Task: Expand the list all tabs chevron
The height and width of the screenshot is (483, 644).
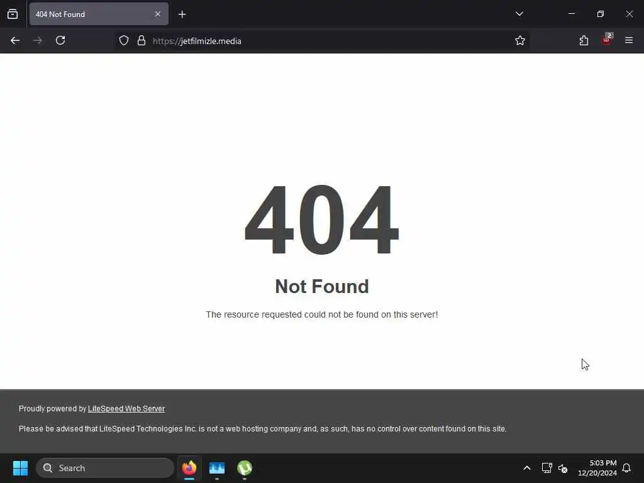Action: (x=519, y=14)
